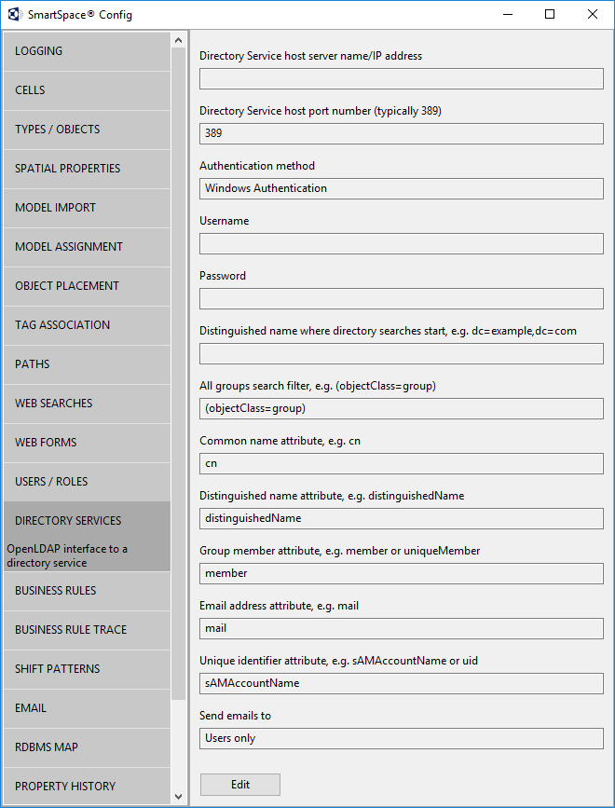Minimize the SmartSpace Config window
Viewport: 615px width, 808px height.
508,14
